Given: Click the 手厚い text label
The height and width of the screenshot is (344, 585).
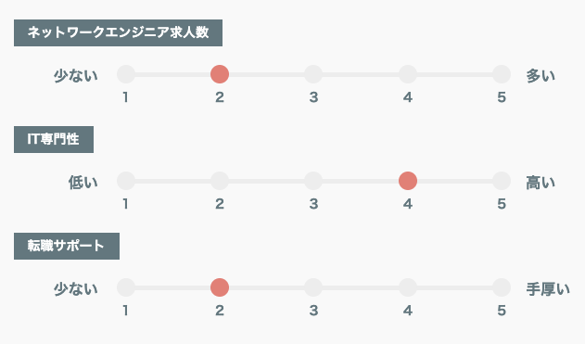Looking at the screenshot, I should coord(548,289).
